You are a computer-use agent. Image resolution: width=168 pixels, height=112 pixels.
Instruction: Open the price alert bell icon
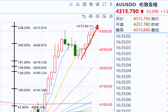tap(78, 4)
